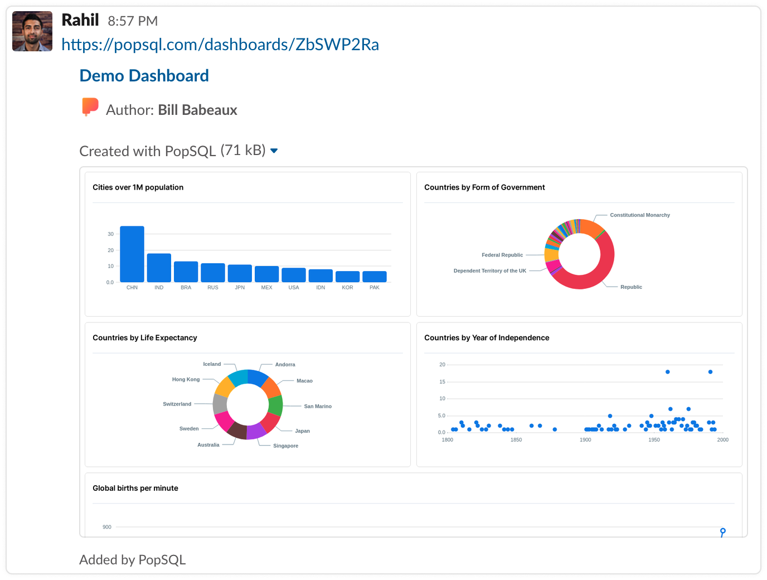Click the scatter point near 1960 at 18
The image size is (767, 580).
(667, 372)
